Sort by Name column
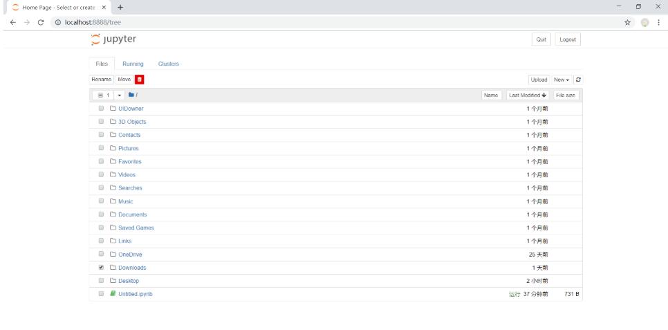This screenshot has width=668, height=330. tap(491, 95)
